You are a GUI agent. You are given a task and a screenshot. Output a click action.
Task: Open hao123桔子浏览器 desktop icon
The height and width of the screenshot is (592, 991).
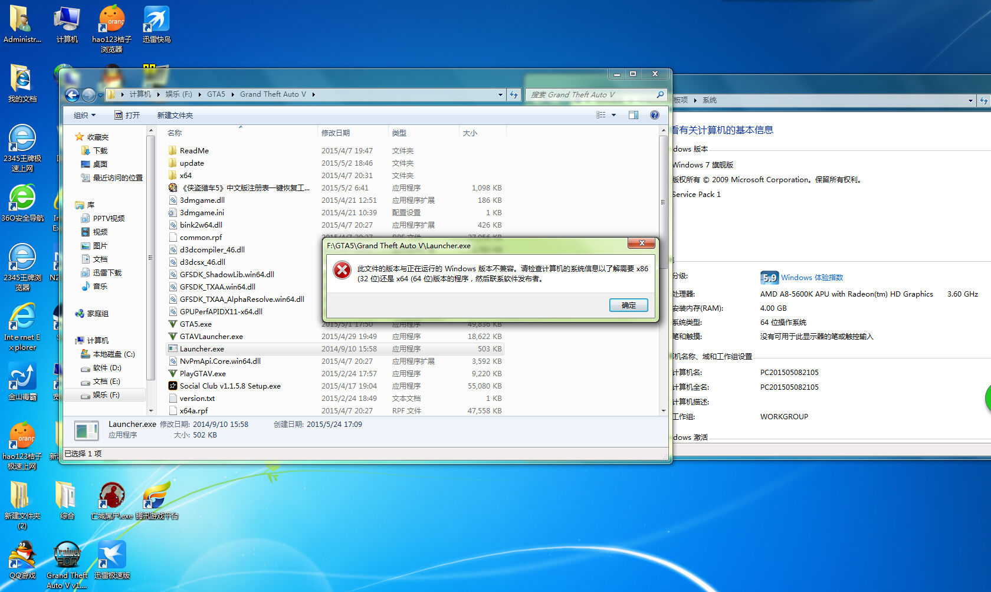tap(111, 28)
